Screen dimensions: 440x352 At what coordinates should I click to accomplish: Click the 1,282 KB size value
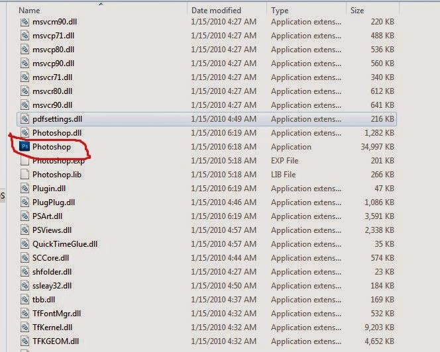379,133
